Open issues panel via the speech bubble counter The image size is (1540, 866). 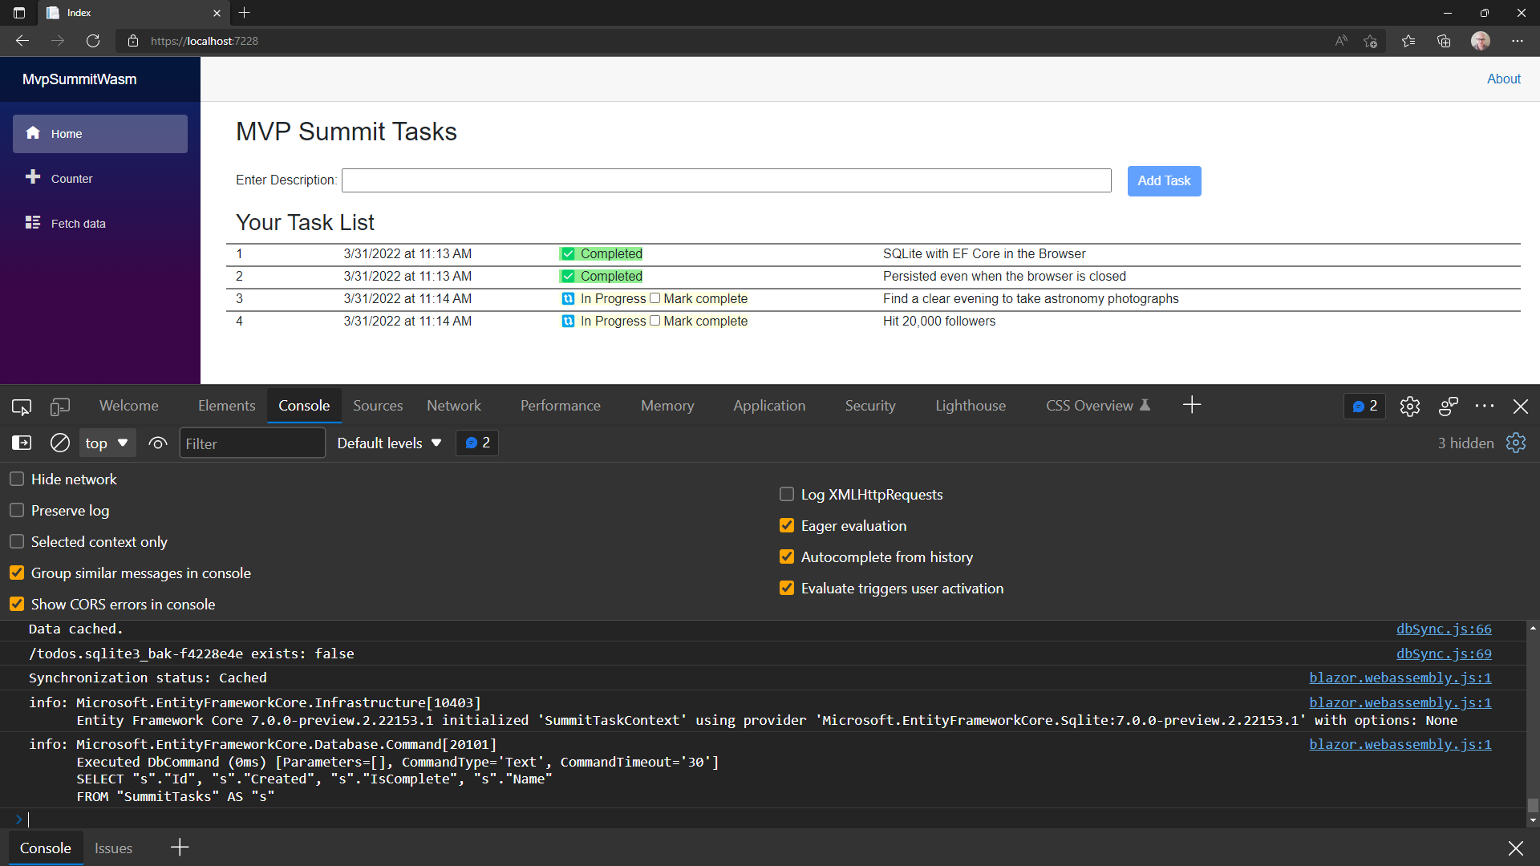(1364, 407)
